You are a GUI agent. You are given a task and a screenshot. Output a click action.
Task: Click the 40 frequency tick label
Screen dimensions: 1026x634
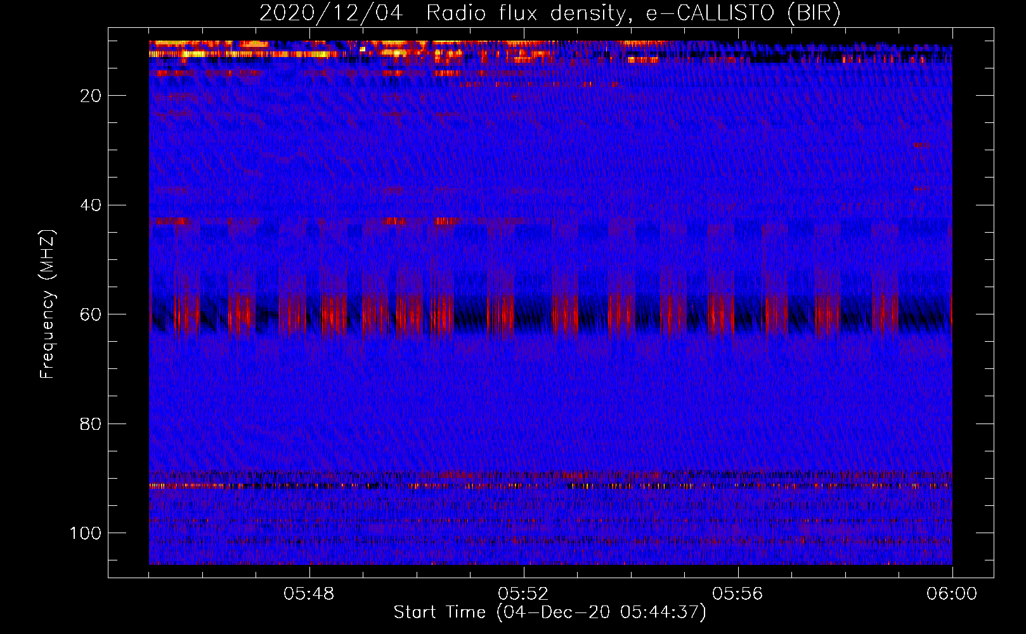point(91,205)
